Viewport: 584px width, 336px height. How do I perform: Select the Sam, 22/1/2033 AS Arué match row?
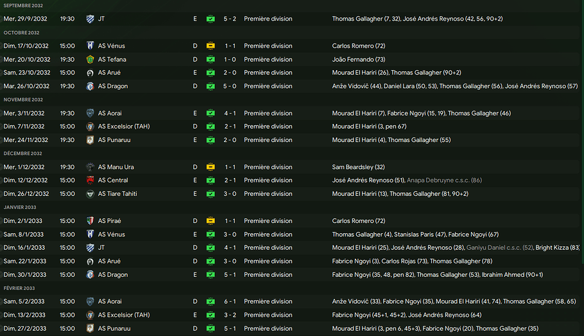point(292,261)
